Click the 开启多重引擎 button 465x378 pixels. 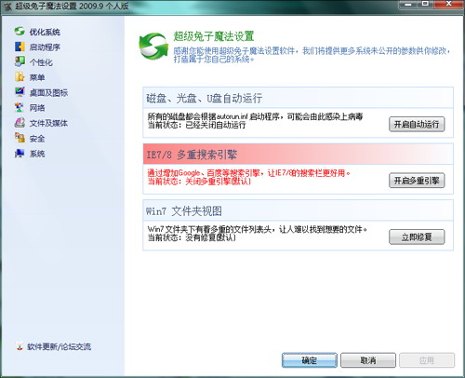tap(417, 181)
